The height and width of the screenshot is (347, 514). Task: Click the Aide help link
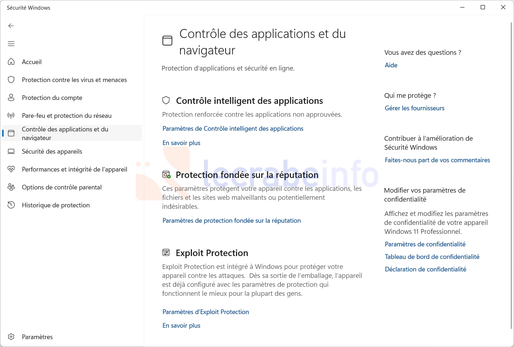pos(391,65)
